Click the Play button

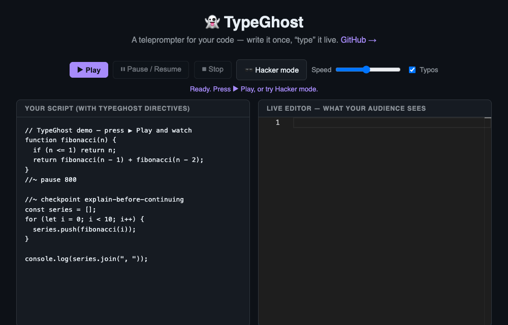(x=89, y=70)
